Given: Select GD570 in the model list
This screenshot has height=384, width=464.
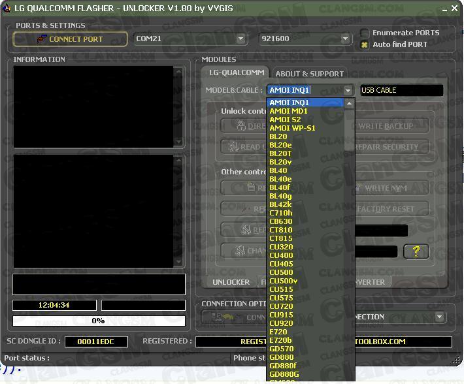Looking at the screenshot, I should point(305,349).
